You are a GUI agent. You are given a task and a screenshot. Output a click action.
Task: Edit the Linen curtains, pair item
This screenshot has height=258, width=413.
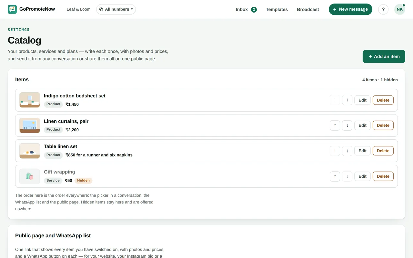(362, 125)
